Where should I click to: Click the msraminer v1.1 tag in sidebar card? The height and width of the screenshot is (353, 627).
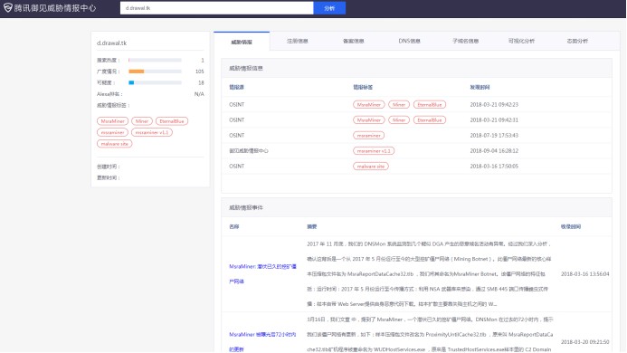pos(152,132)
